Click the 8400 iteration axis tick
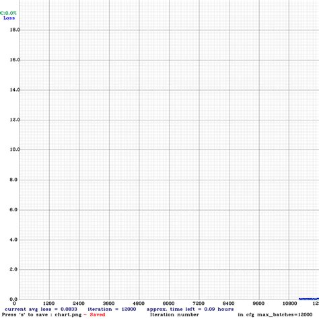 coord(228,304)
